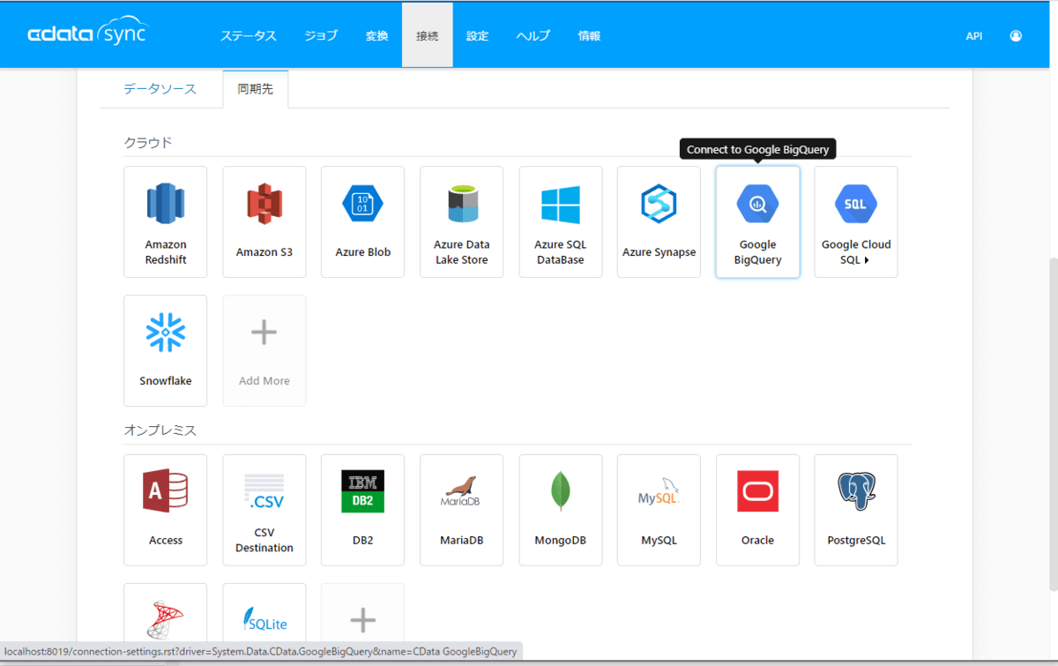The width and height of the screenshot is (1058, 666).
Task: Choose the MySQL destination tile
Action: click(x=659, y=510)
